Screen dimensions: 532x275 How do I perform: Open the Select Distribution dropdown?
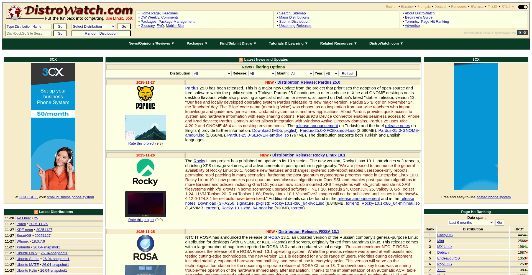94,27
